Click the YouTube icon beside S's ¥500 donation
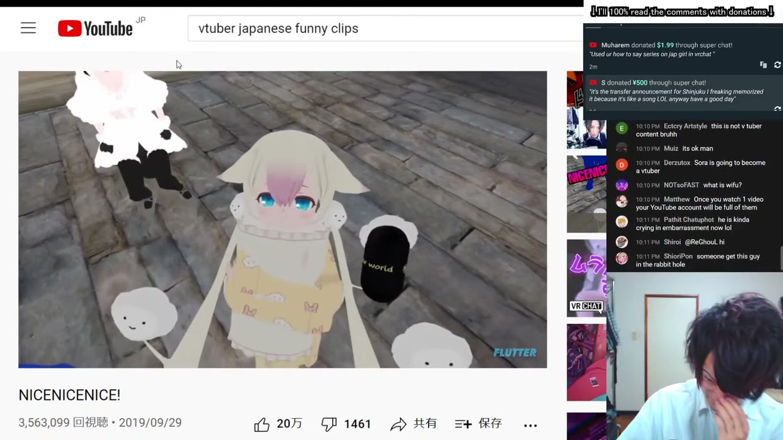Screen dimensions: 783x440 click(x=593, y=82)
